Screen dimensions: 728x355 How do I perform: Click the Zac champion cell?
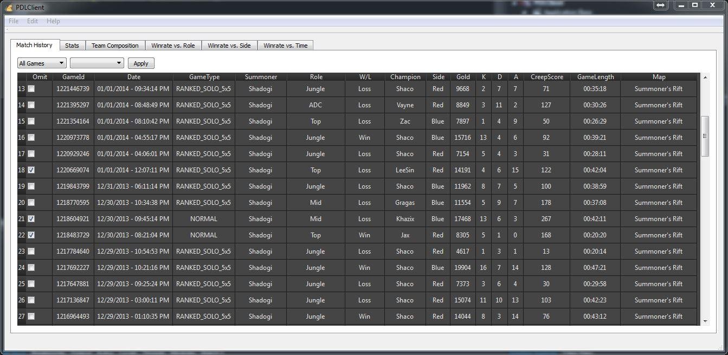[x=405, y=121]
